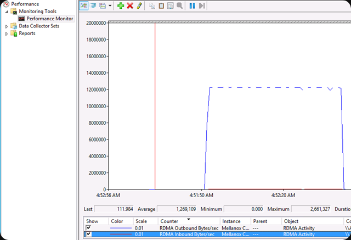
Task: Click Inbound row's Scale value 0.01
Action: point(139,234)
